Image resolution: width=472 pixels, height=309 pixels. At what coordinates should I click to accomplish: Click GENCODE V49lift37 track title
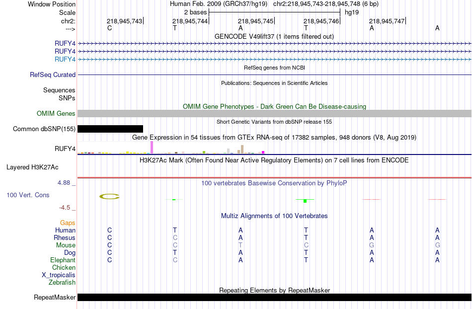point(274,36)
